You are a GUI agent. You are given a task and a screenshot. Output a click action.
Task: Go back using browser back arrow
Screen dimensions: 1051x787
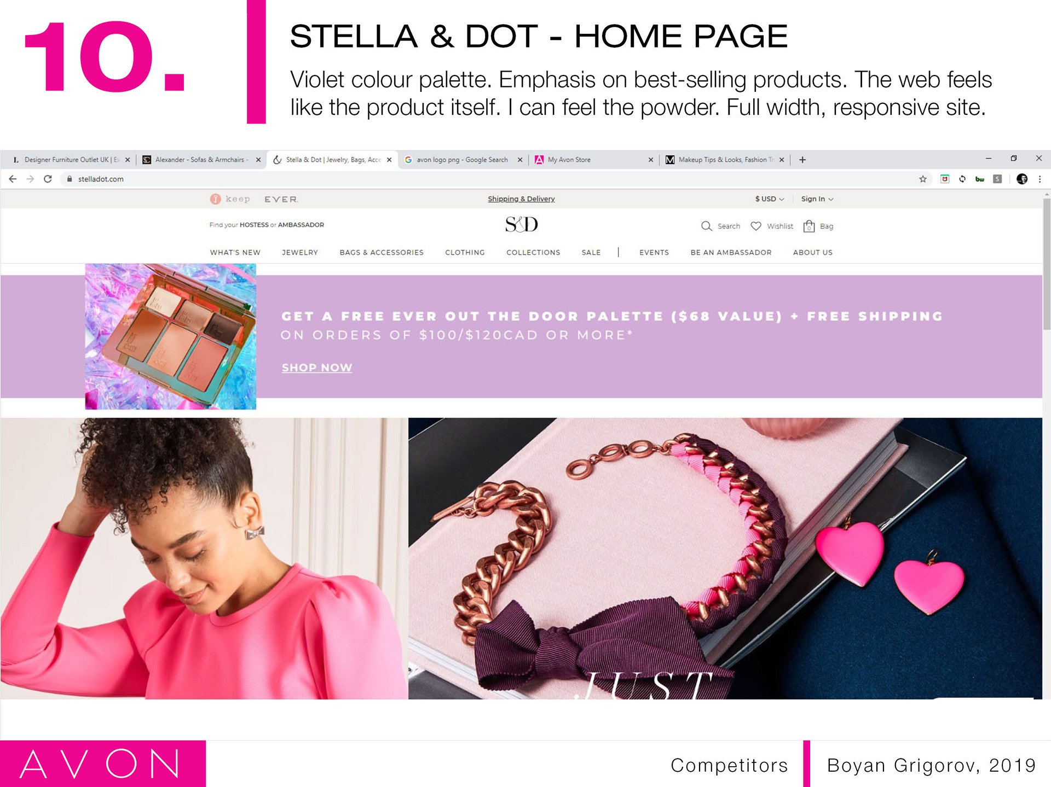[x=13, y=179]
